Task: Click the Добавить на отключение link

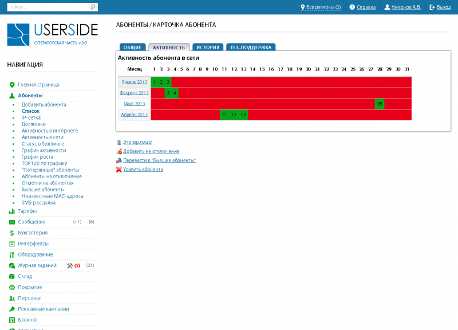Action: (151, 151)
